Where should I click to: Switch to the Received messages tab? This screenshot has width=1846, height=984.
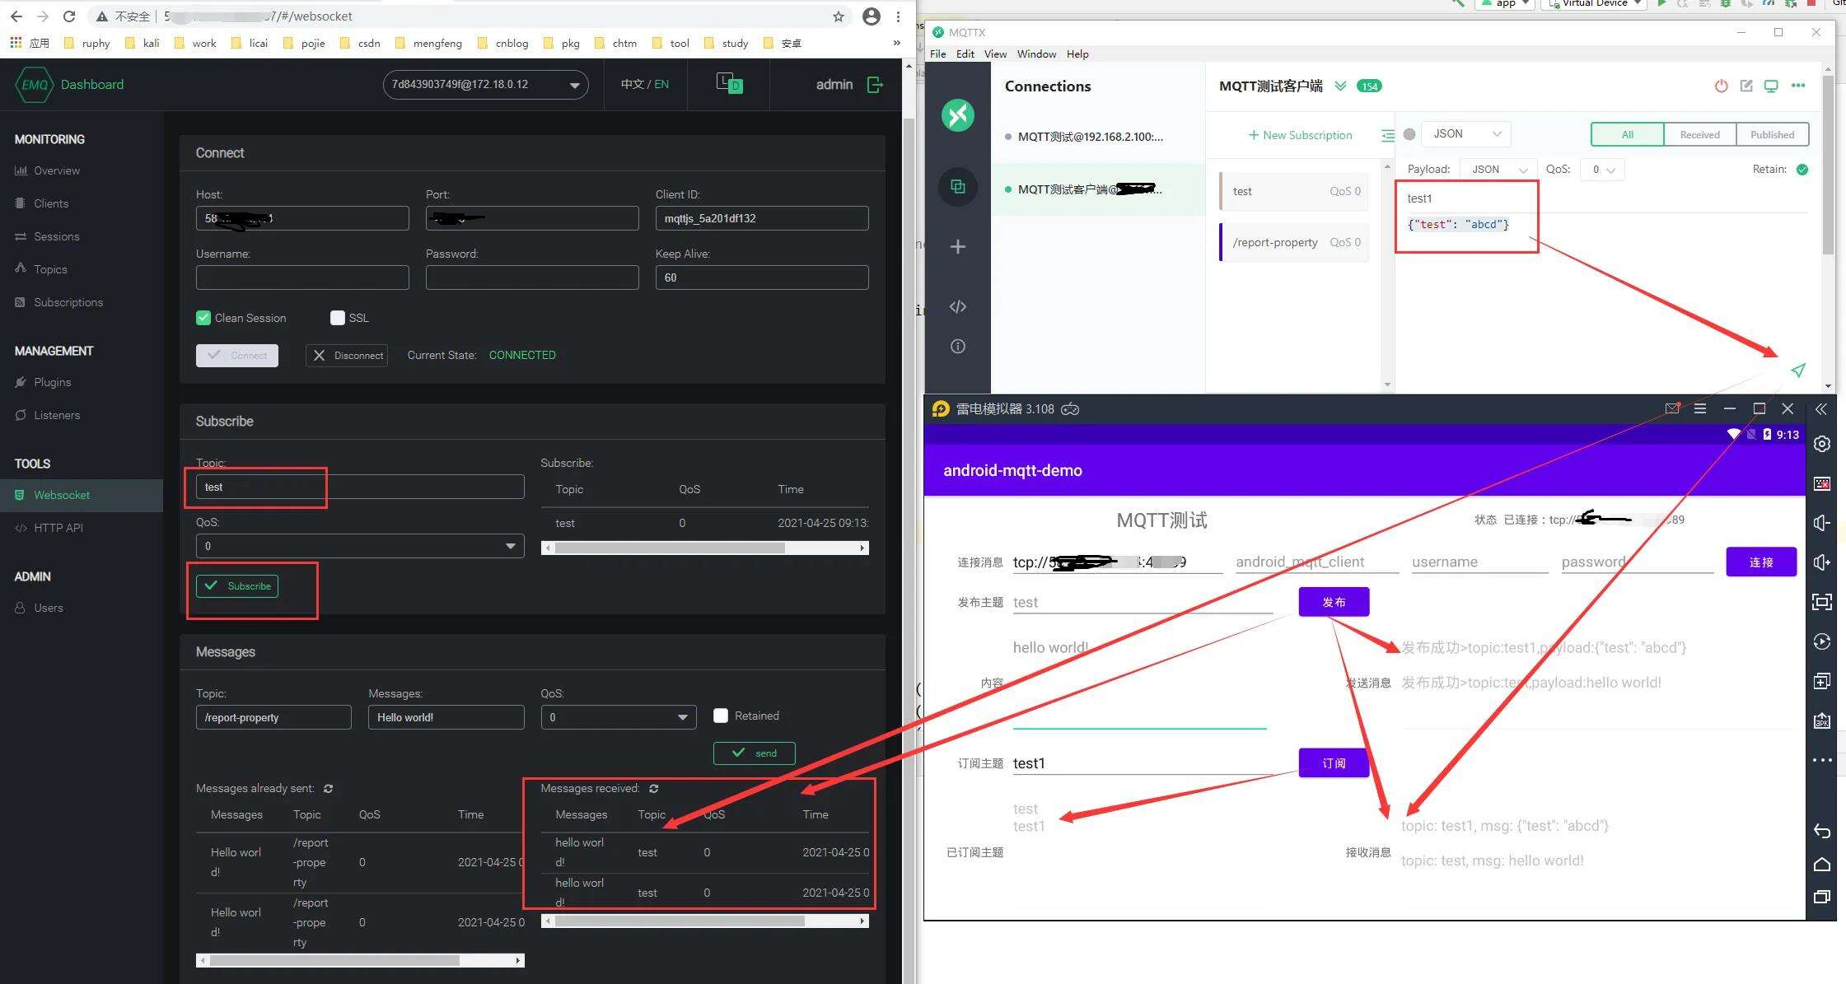coord(1699,135)
